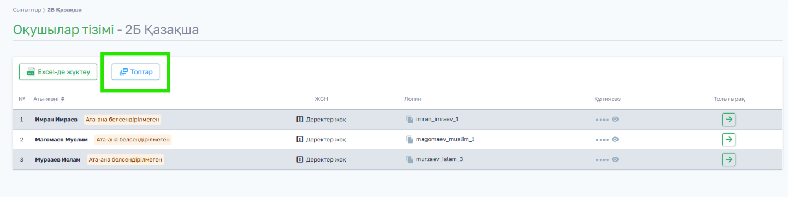Sort list by Аты-жөні column arrows
789x197 pixels.
63,99
